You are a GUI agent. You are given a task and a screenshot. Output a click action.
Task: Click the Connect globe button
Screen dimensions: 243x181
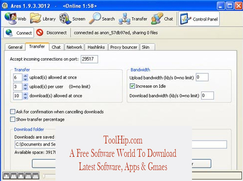[x=19, y=33]
